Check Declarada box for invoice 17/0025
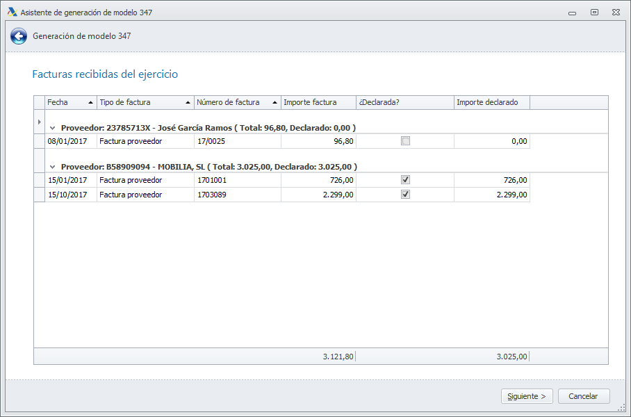The image size is (631, 417). (405, 141)
